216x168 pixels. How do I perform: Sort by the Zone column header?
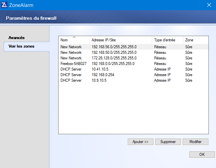196,40
